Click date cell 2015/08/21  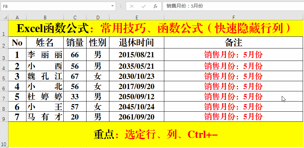[137, 54]
